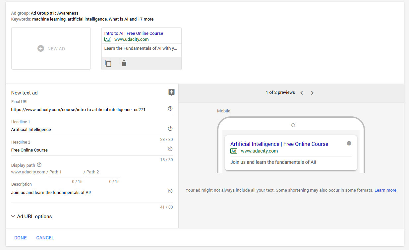Click the 'New text ad' heading
The height and width of the screenshot is (250, 409).
point(25,93)
